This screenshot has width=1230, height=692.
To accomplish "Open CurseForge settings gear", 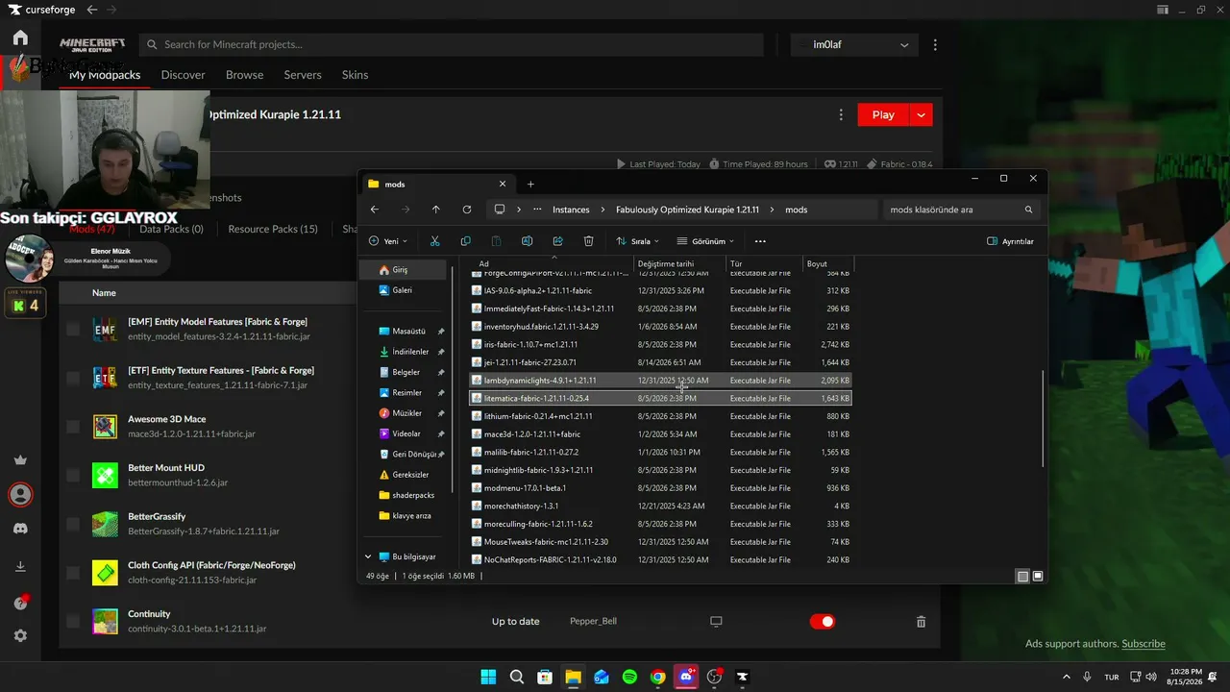I will pos(20,636).
